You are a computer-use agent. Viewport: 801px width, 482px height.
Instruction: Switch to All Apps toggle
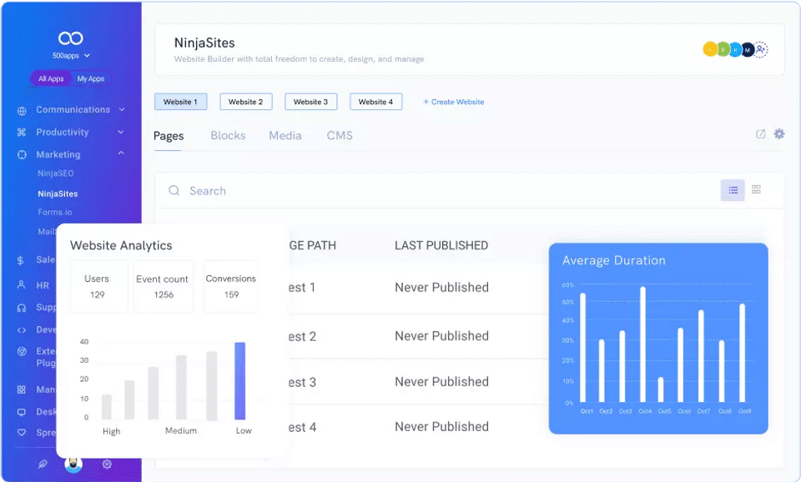(x=51, y=78)
